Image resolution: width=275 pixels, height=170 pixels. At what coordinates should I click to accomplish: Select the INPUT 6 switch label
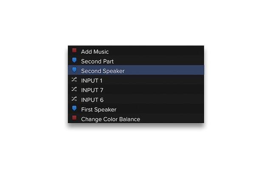coord(92,100)
